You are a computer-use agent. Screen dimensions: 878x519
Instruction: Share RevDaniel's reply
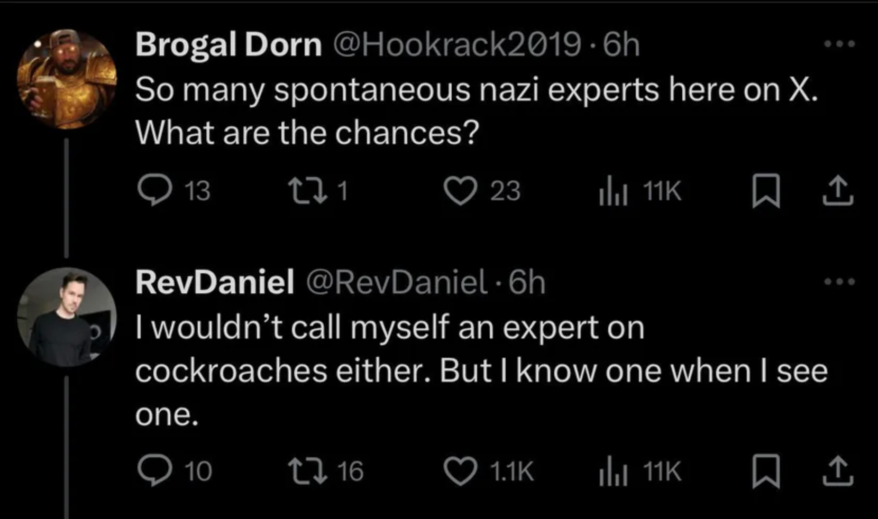coord(838,471)
